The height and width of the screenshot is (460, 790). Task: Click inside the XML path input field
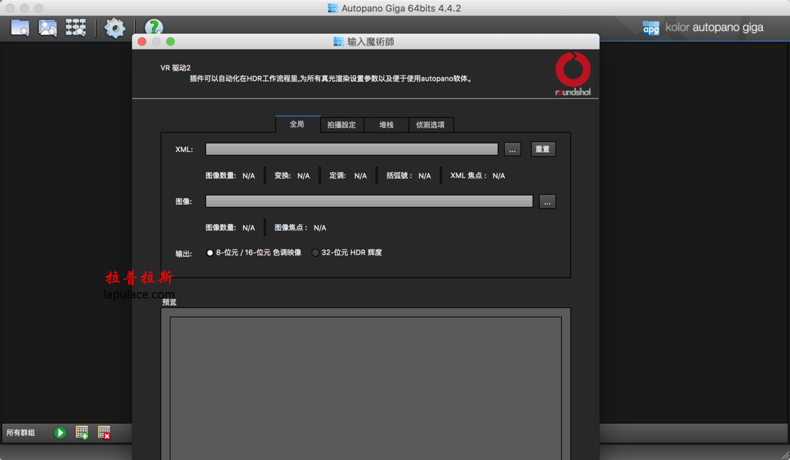click(x=352, y=149)
